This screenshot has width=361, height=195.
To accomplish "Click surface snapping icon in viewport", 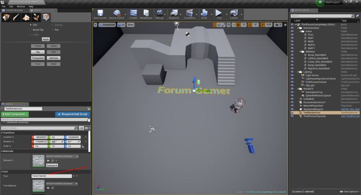I will [x=233, y=25].
